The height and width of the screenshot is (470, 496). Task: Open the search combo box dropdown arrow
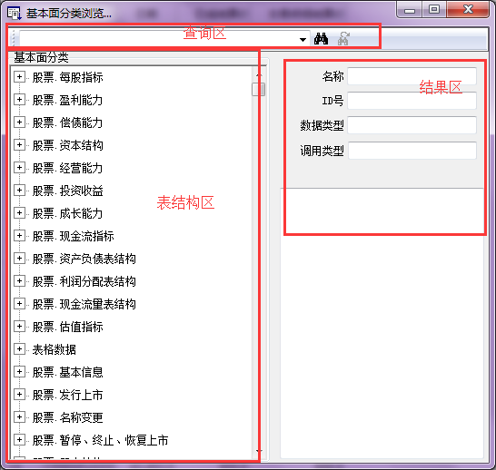(x=303, y=40)
